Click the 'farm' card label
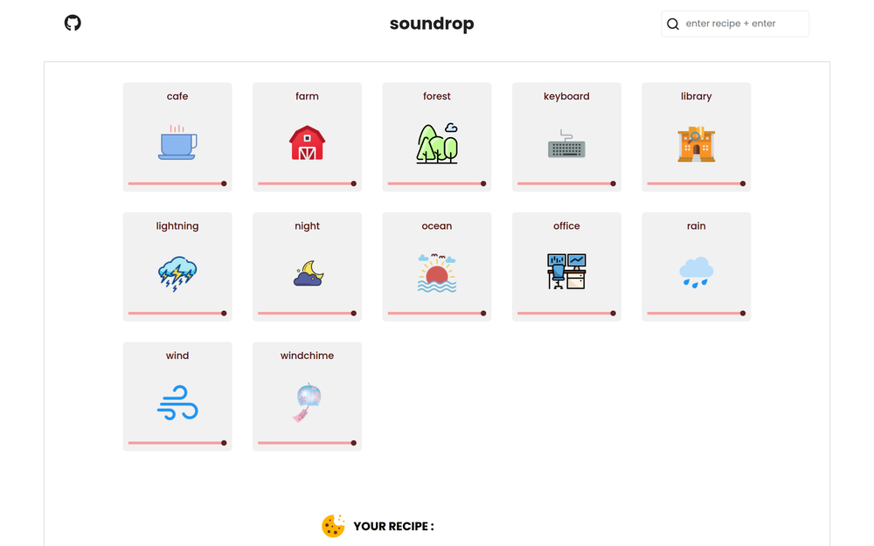The height and width of the screenshot is (546, 874). point(307,96)
